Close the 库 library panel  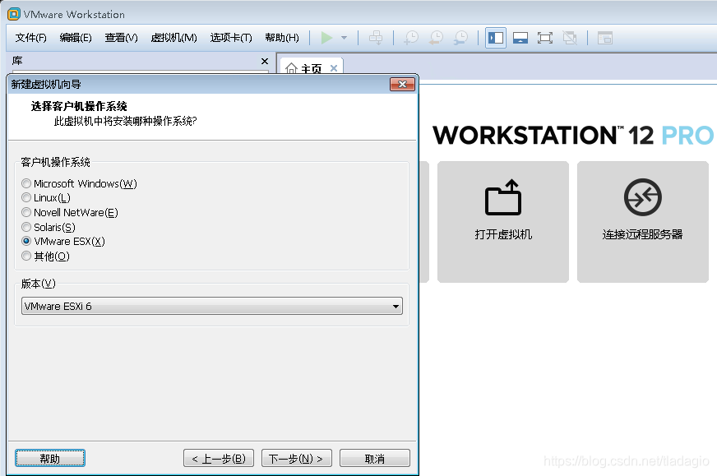click(x=264, y=61)
